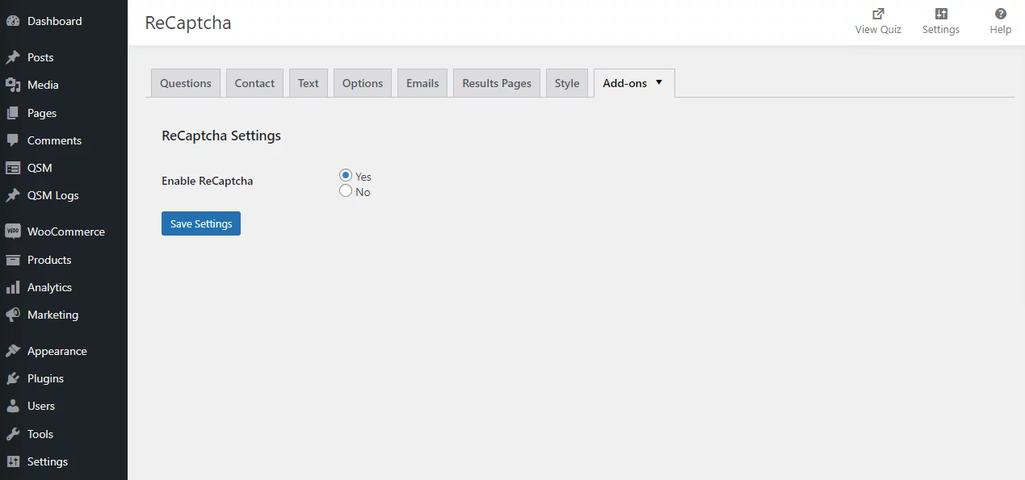The height and width of the screenshot is (480, 1025).
Task: Click the Comments speech bubble icon
Action: [13, 140]
